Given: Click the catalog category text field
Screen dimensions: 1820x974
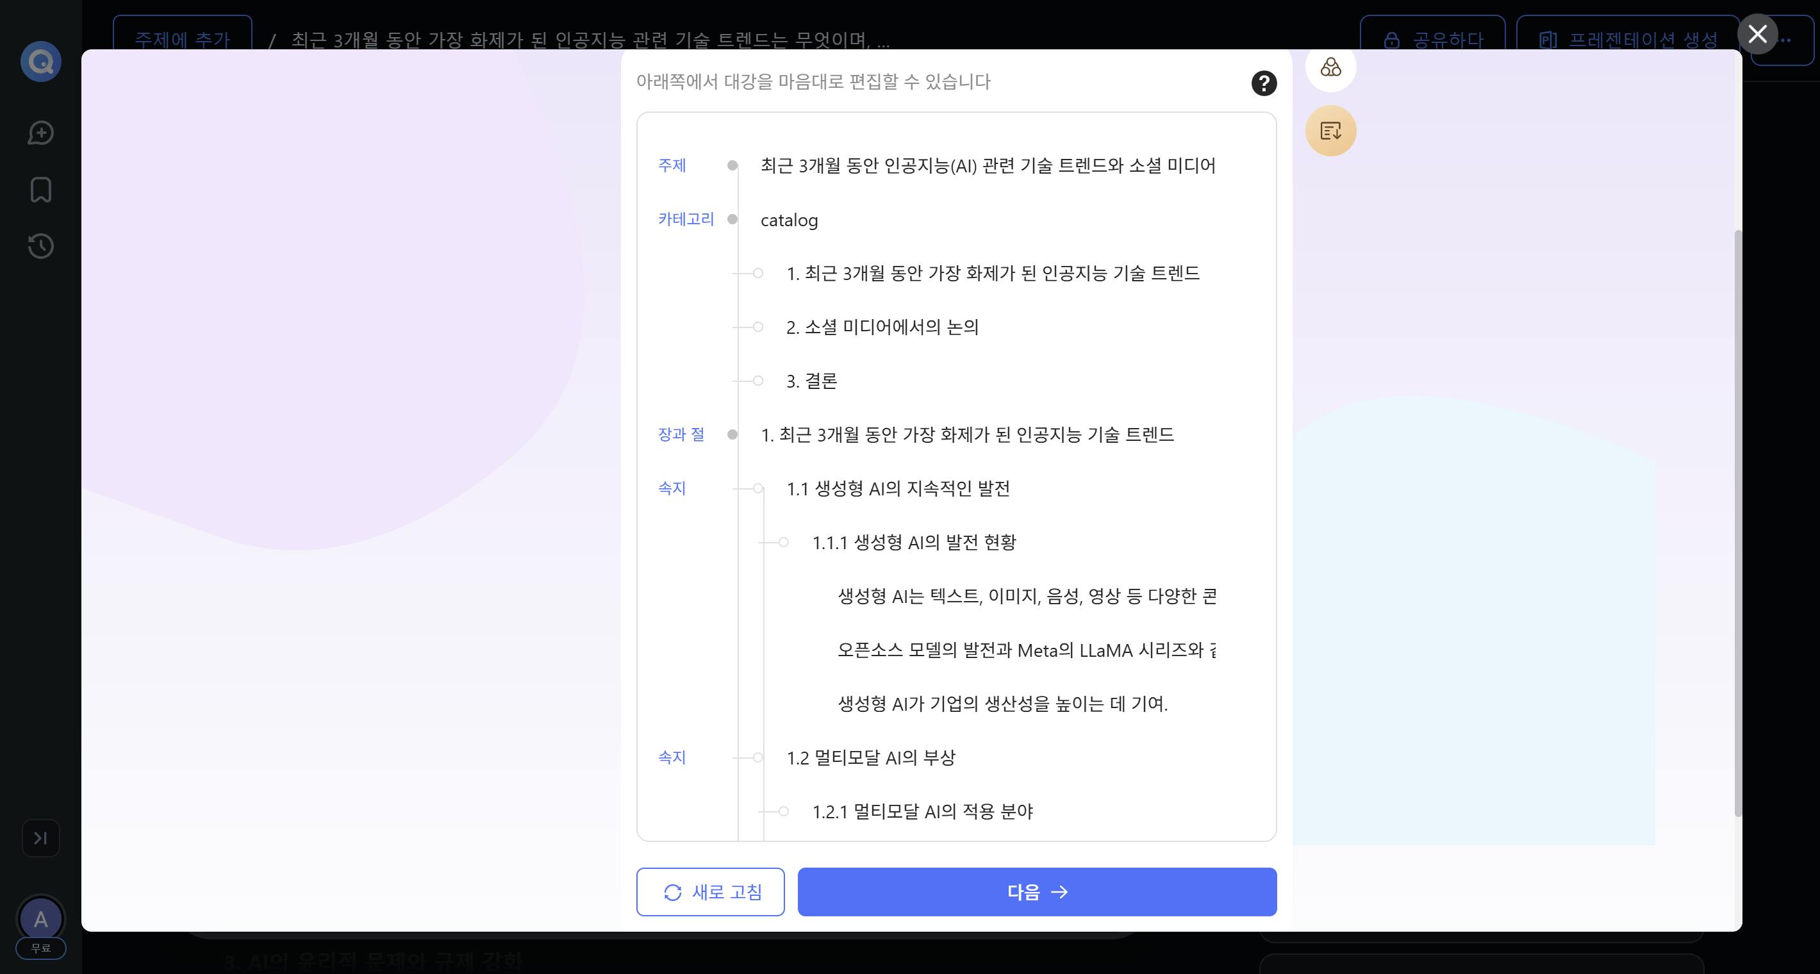Looking at the screenshot, I should pos(789,220).
